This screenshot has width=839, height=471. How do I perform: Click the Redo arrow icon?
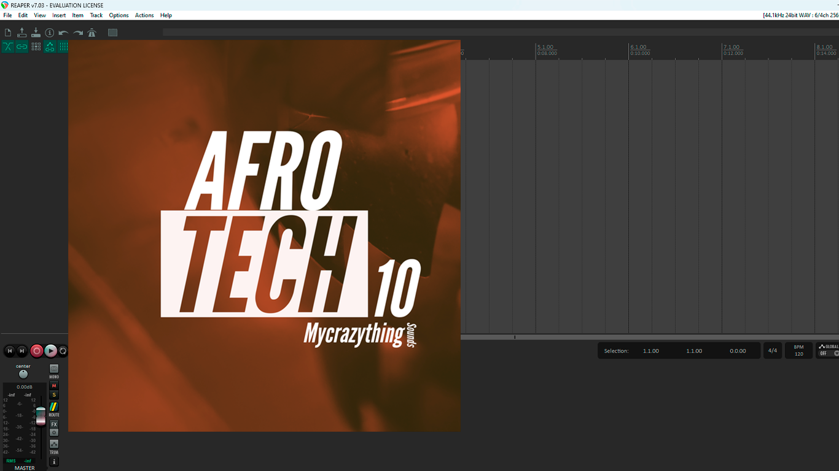[78, 33]
